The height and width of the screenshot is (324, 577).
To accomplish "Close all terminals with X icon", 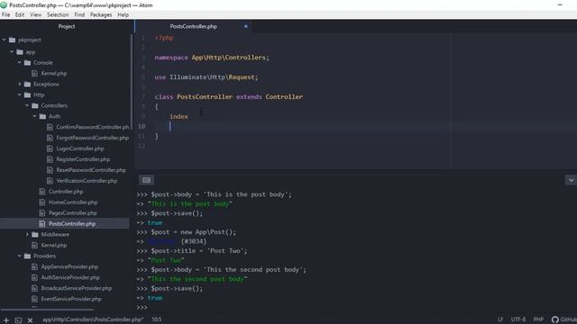I will coord(30,320).
